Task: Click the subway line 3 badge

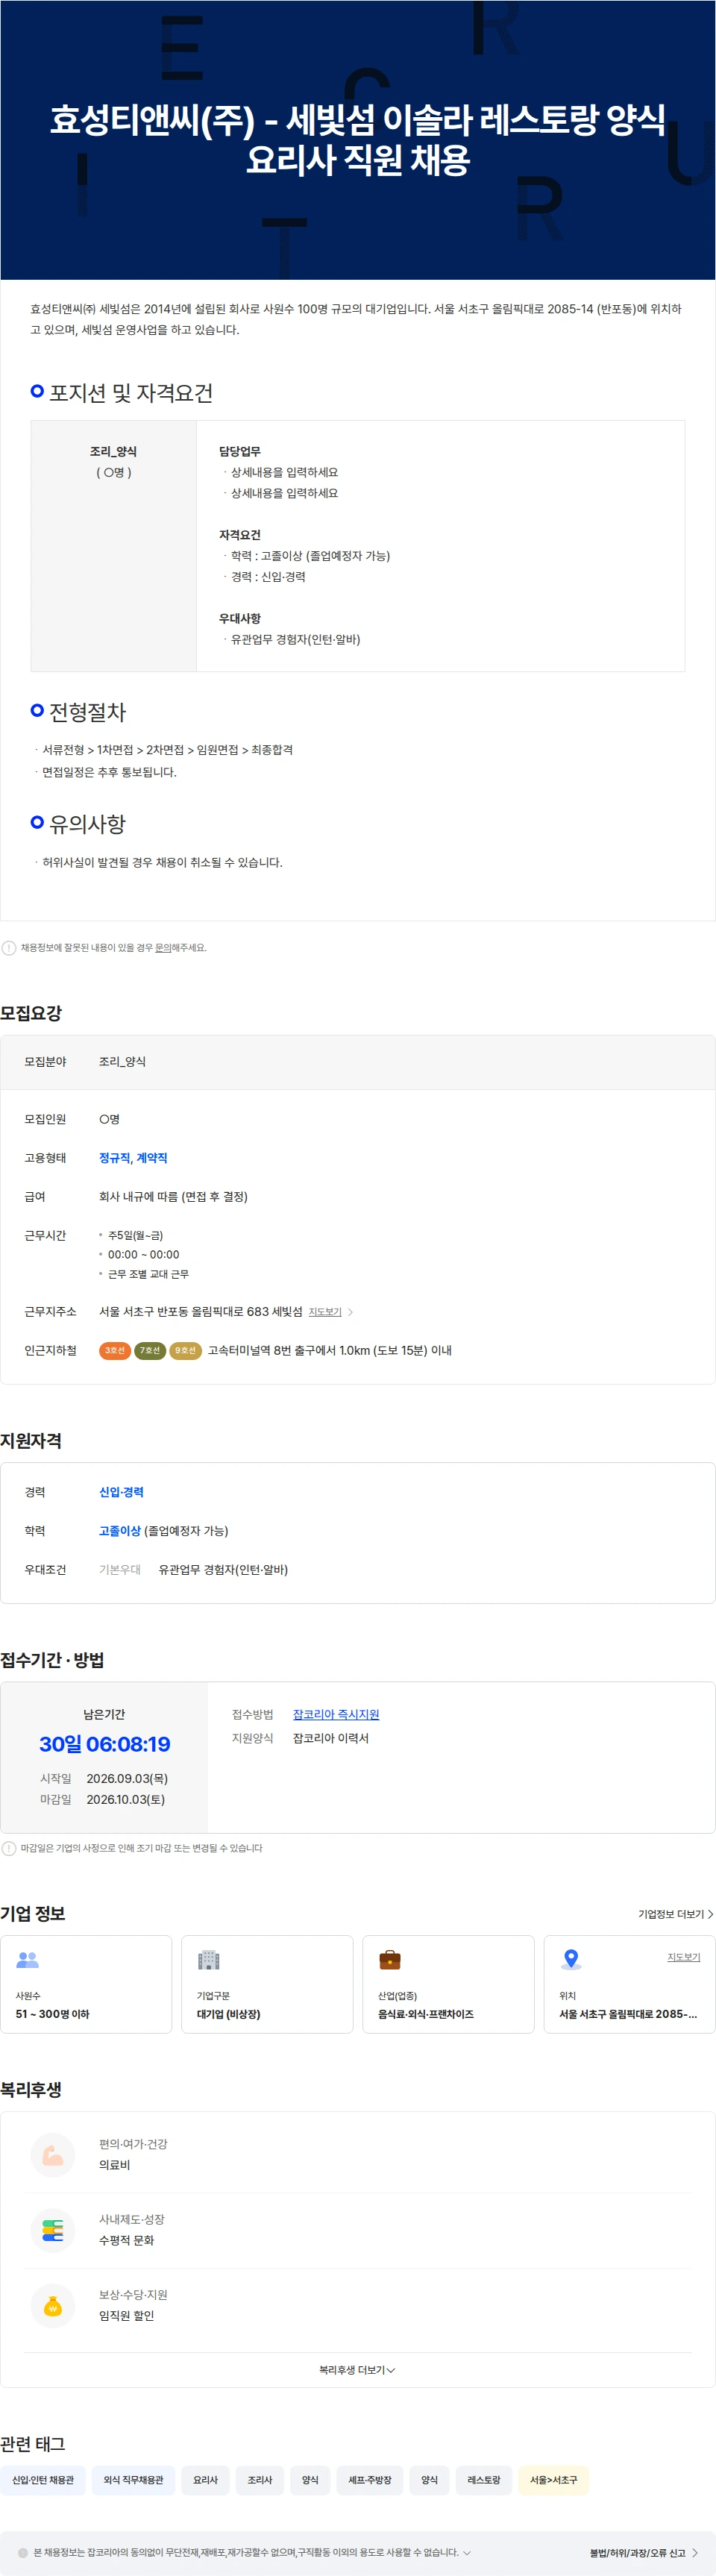Action: (x=115, y=1350)
